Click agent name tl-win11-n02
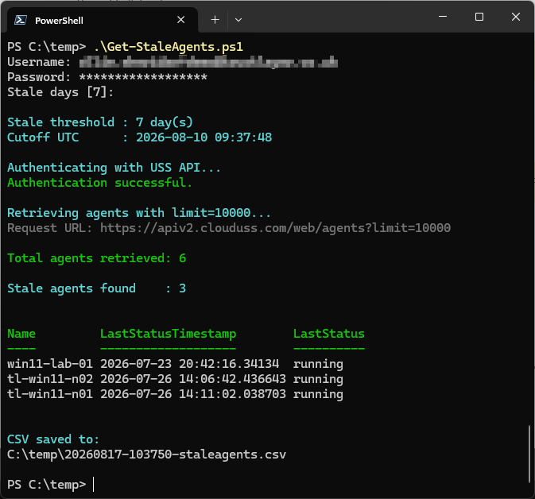 (50, 378)
